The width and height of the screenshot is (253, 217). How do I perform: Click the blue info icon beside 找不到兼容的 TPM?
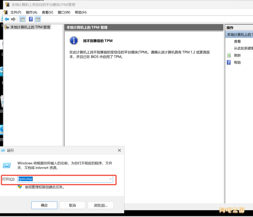point(74,40)
